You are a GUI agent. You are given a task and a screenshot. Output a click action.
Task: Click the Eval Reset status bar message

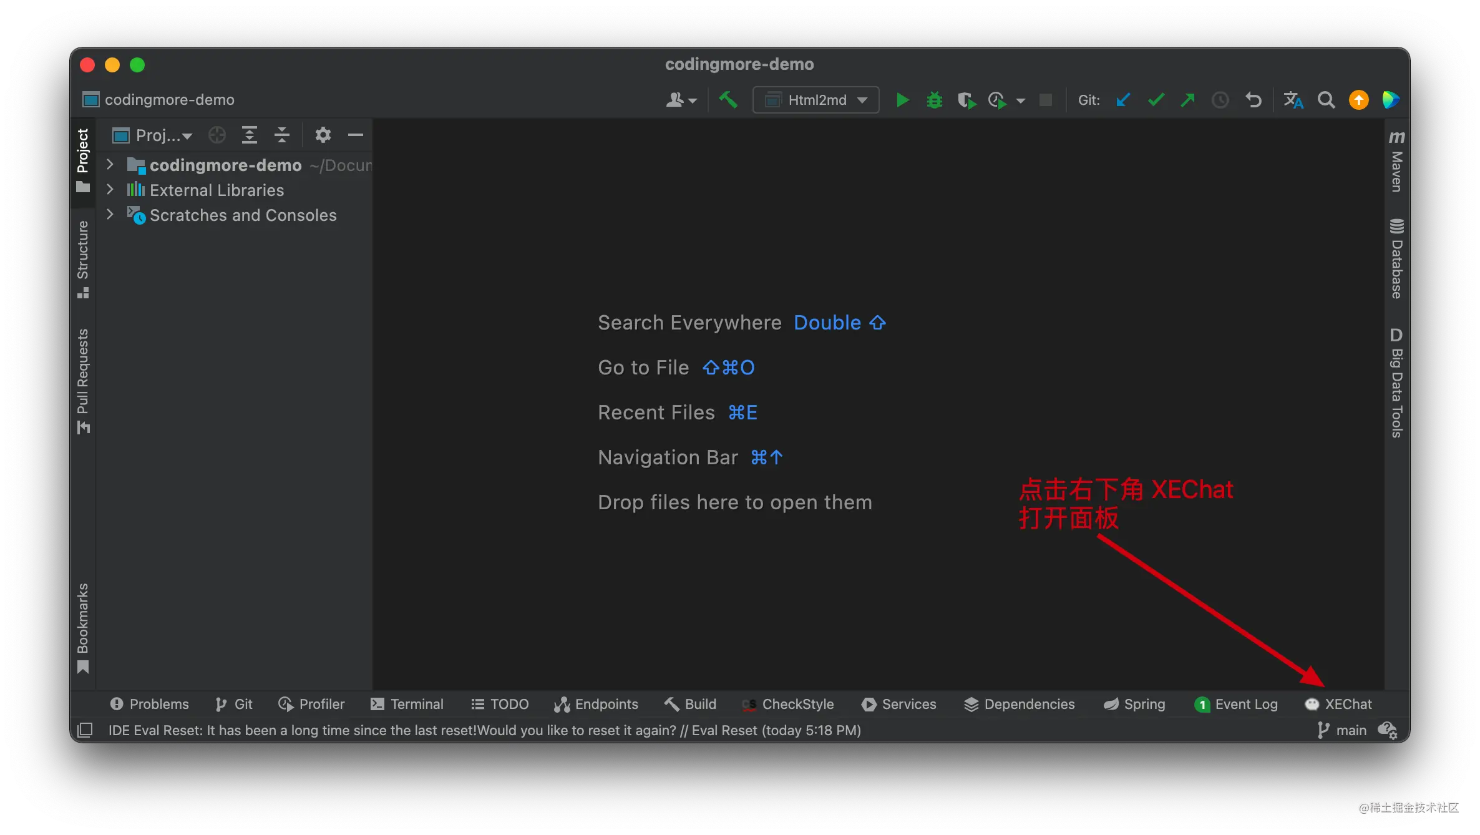485,730
